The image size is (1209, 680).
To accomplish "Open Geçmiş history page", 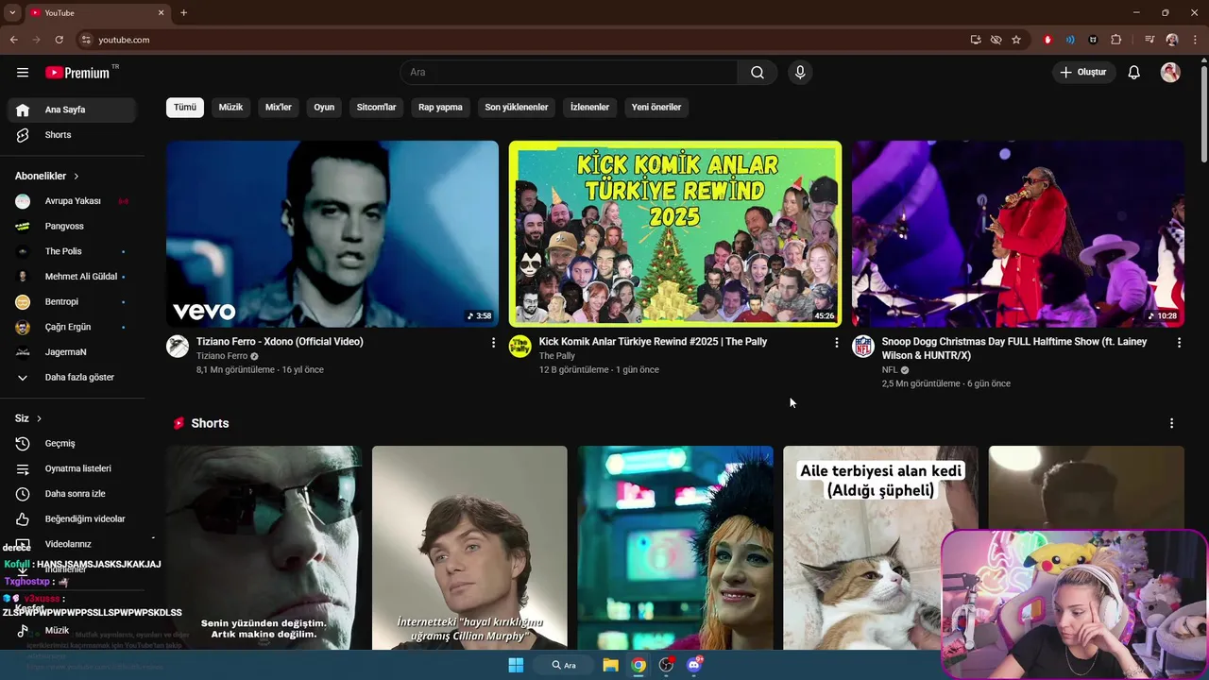I will (x=72, y=444).
